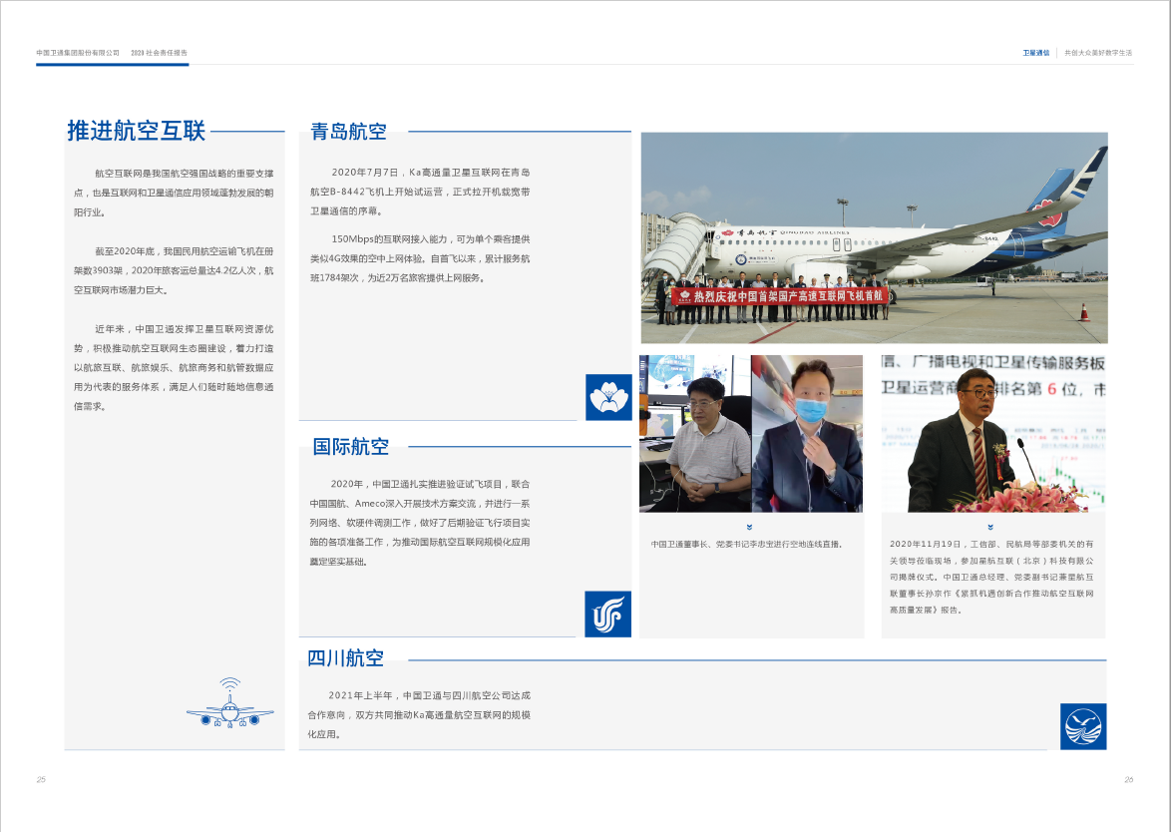The width and height of the screenshot is (1171, 832).
Task: Open the Qingdao Airlines airplane photo
Action: coord(874,237)
